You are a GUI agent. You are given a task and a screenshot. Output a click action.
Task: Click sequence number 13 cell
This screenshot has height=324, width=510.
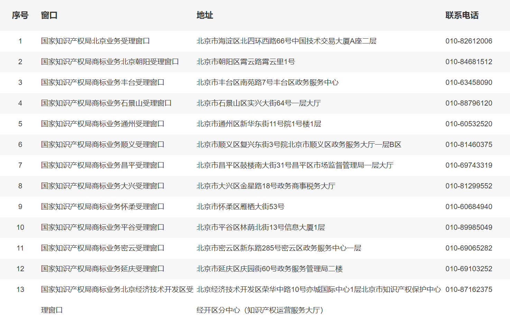click(20, 289)
